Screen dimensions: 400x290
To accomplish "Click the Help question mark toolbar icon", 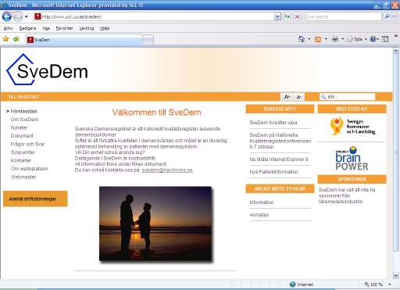I will click(373, 39).
